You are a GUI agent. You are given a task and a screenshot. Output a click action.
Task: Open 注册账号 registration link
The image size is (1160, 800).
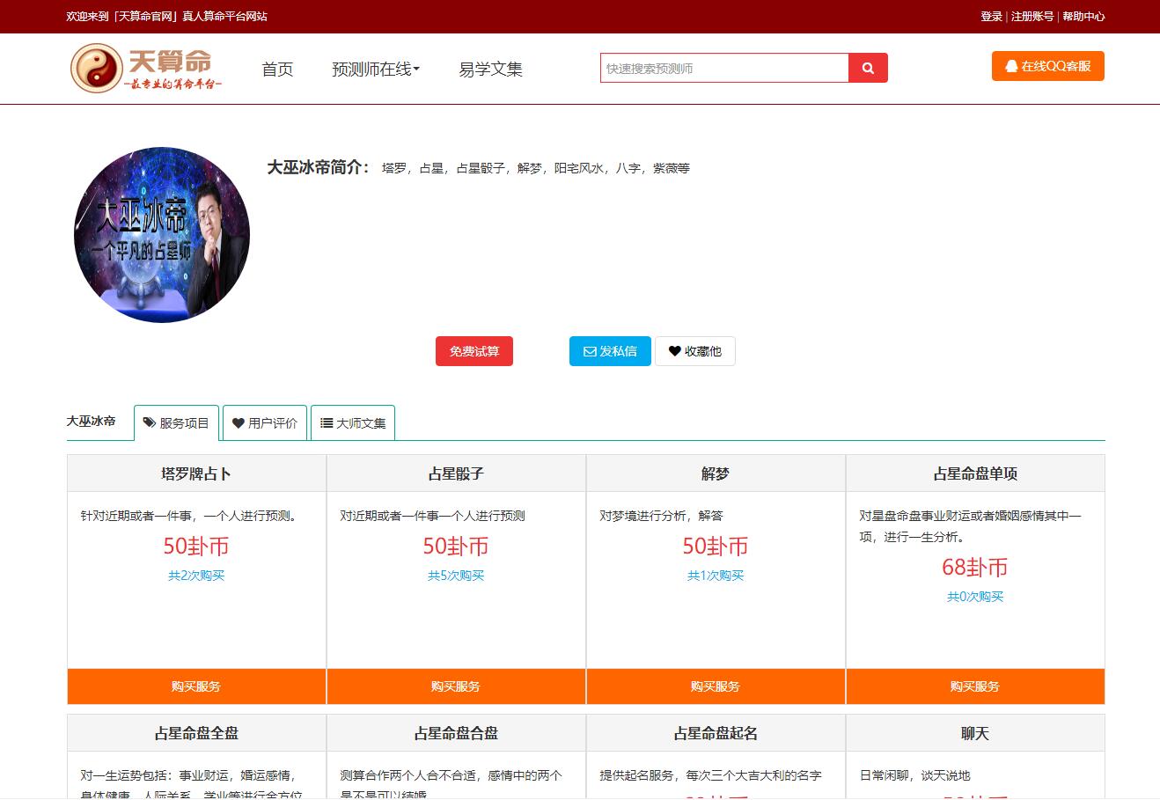[1032, 16]
